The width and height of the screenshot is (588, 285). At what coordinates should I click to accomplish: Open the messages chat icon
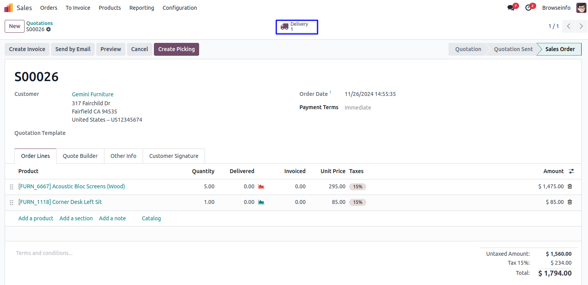(x=511, y=8)
